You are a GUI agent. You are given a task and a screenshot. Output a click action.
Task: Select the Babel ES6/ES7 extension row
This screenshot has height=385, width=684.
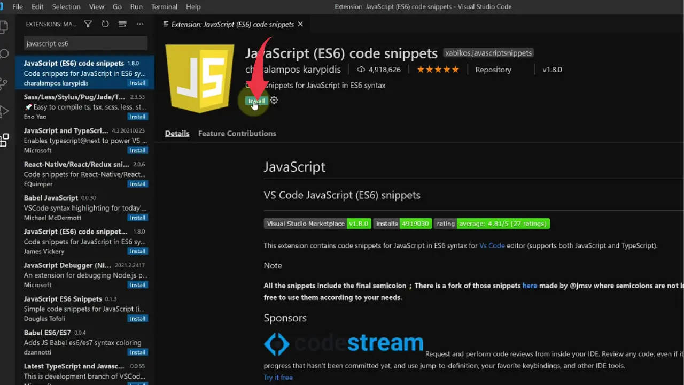point(85,342)
